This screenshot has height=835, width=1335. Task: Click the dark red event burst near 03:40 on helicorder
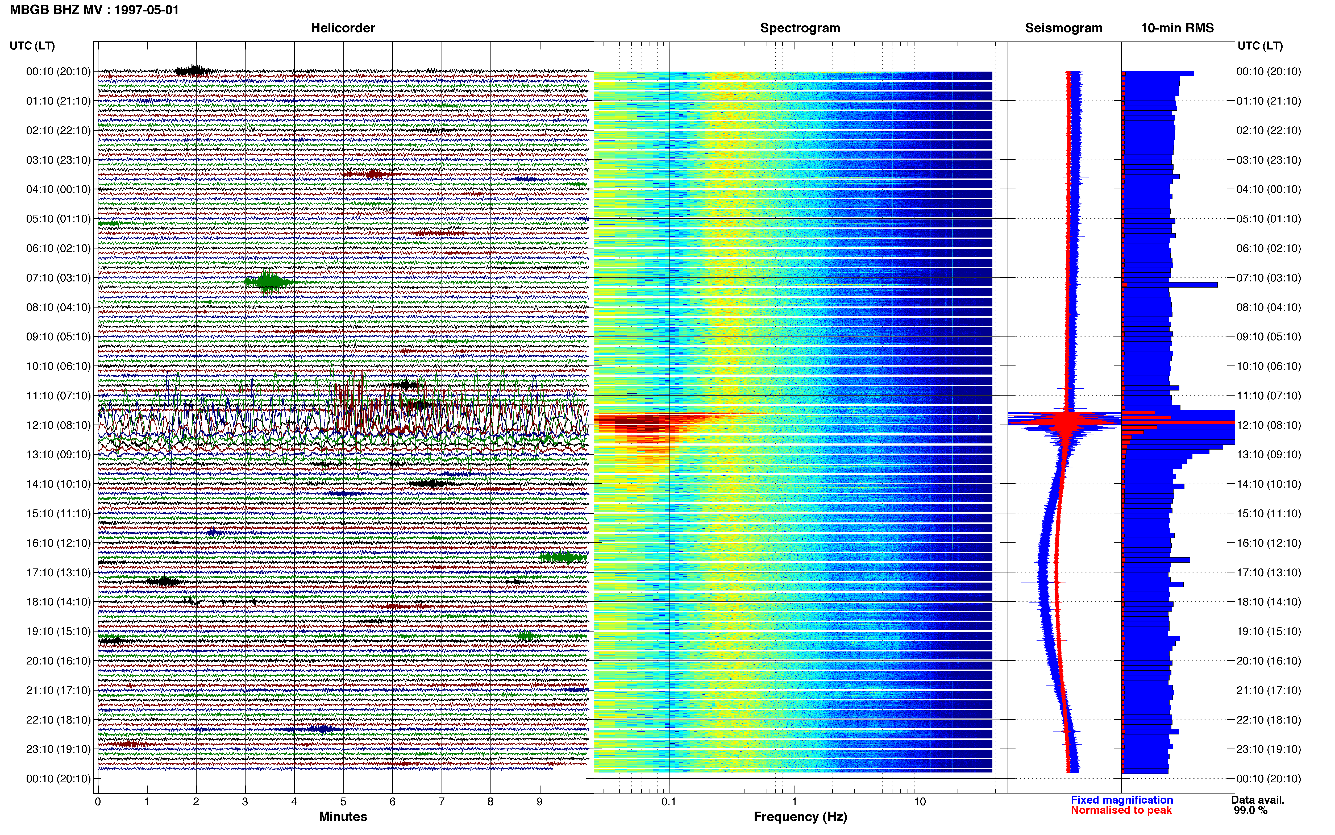coord(373,175)
